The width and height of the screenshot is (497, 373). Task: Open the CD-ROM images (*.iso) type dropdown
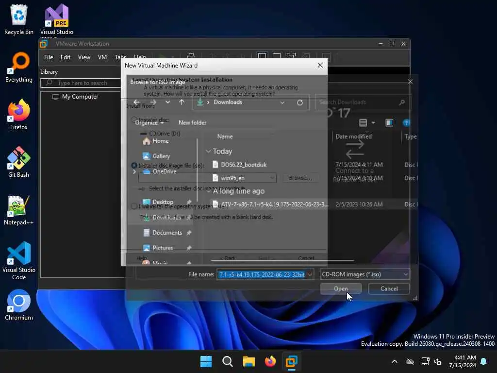[365, 274]
